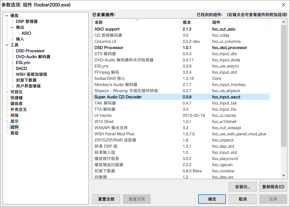Image resolution: width=290 pixels, height=207 pixels.
Task: Select the ASIO support component row
Action: (107, 29)
